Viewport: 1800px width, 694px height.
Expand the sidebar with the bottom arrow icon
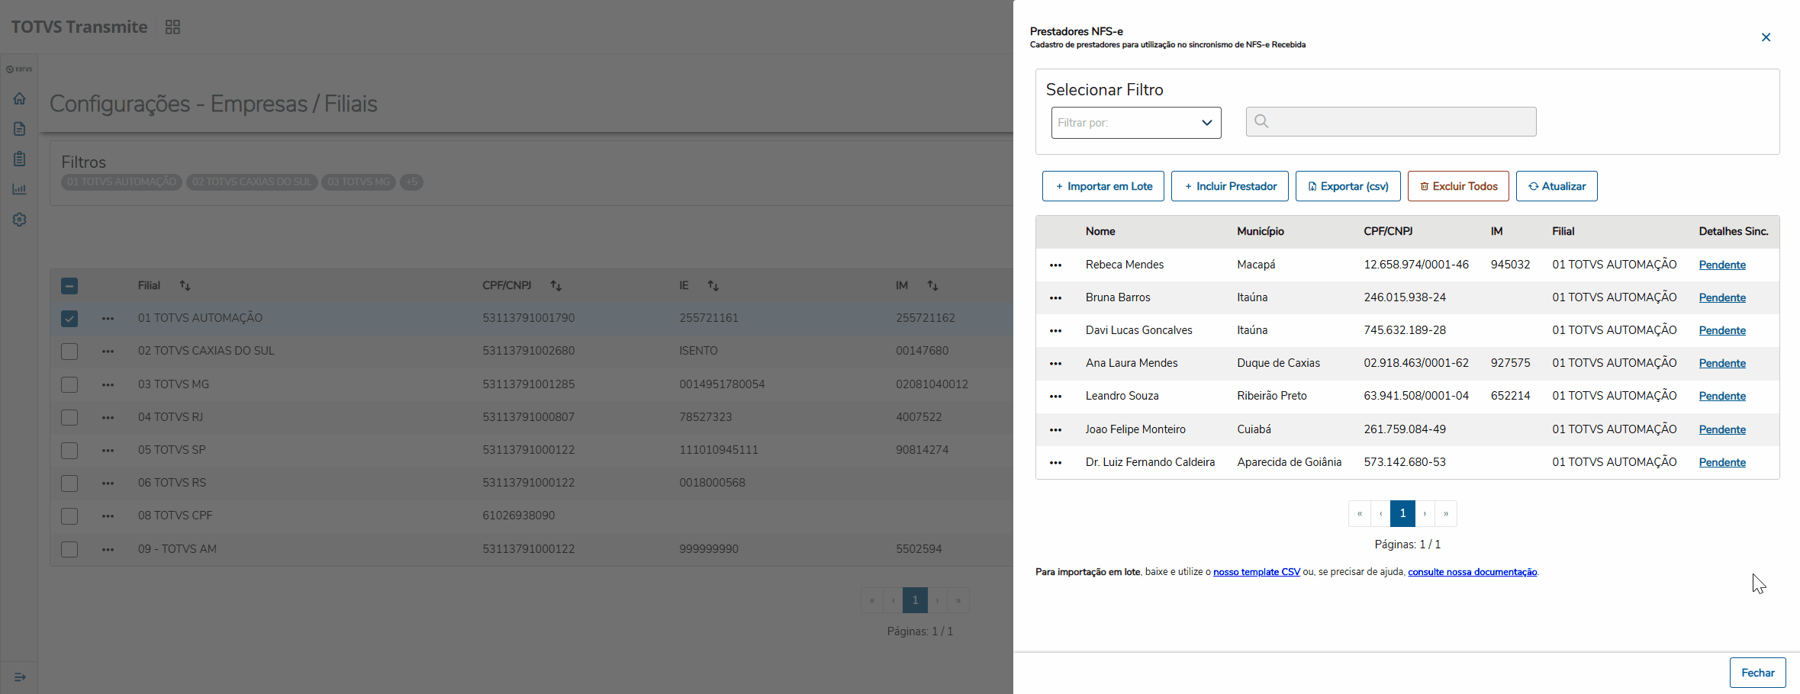coord(20,677)
